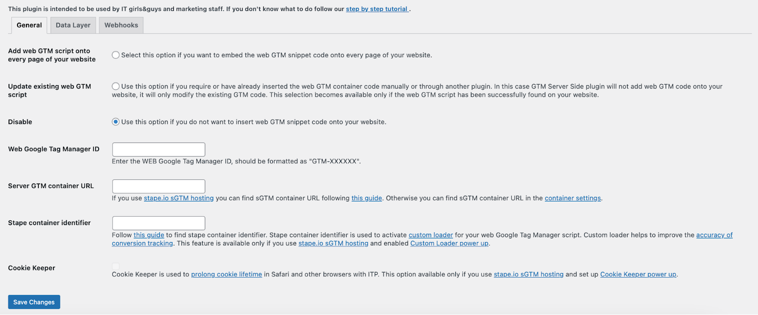
Task: Select the General tab
Action: (29, 25)
